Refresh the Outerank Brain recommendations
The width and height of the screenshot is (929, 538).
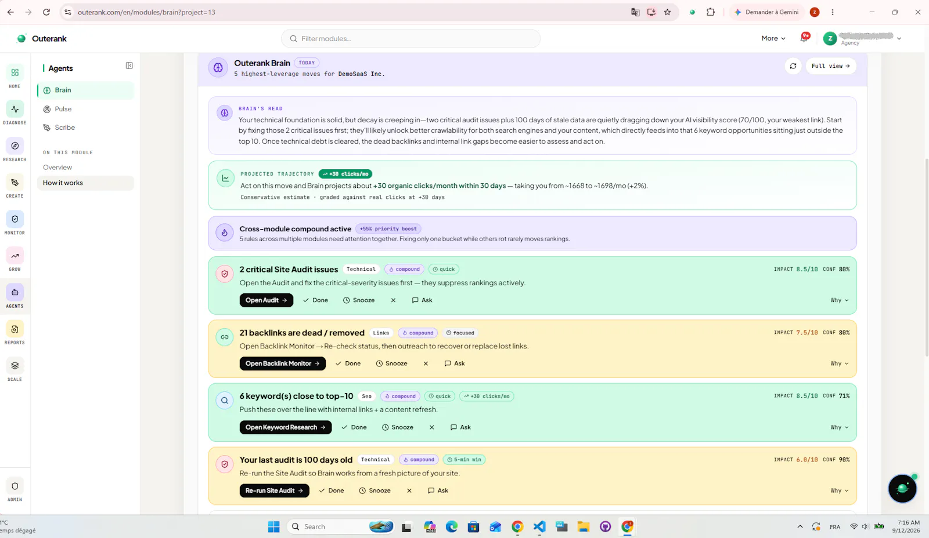793,66
